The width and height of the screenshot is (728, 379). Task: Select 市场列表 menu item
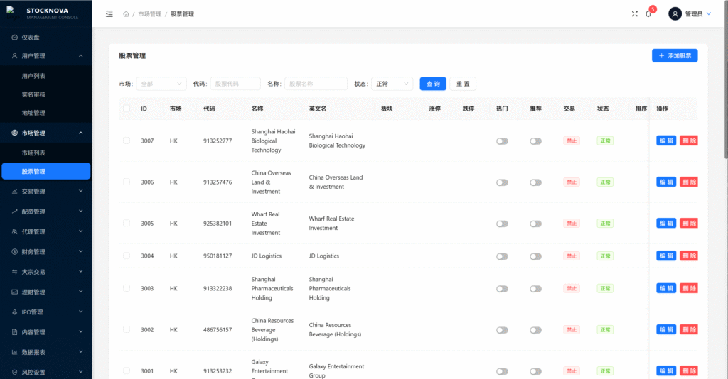33,153
